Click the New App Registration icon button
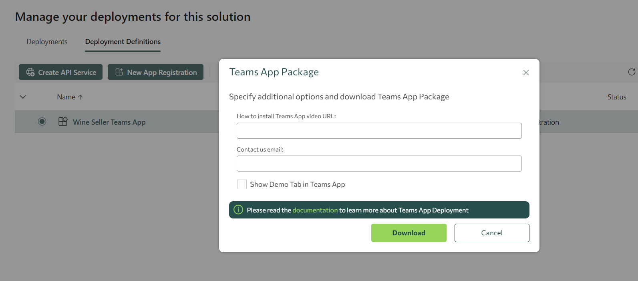Viewport: 638px width, 281px height. click(119, 72)
